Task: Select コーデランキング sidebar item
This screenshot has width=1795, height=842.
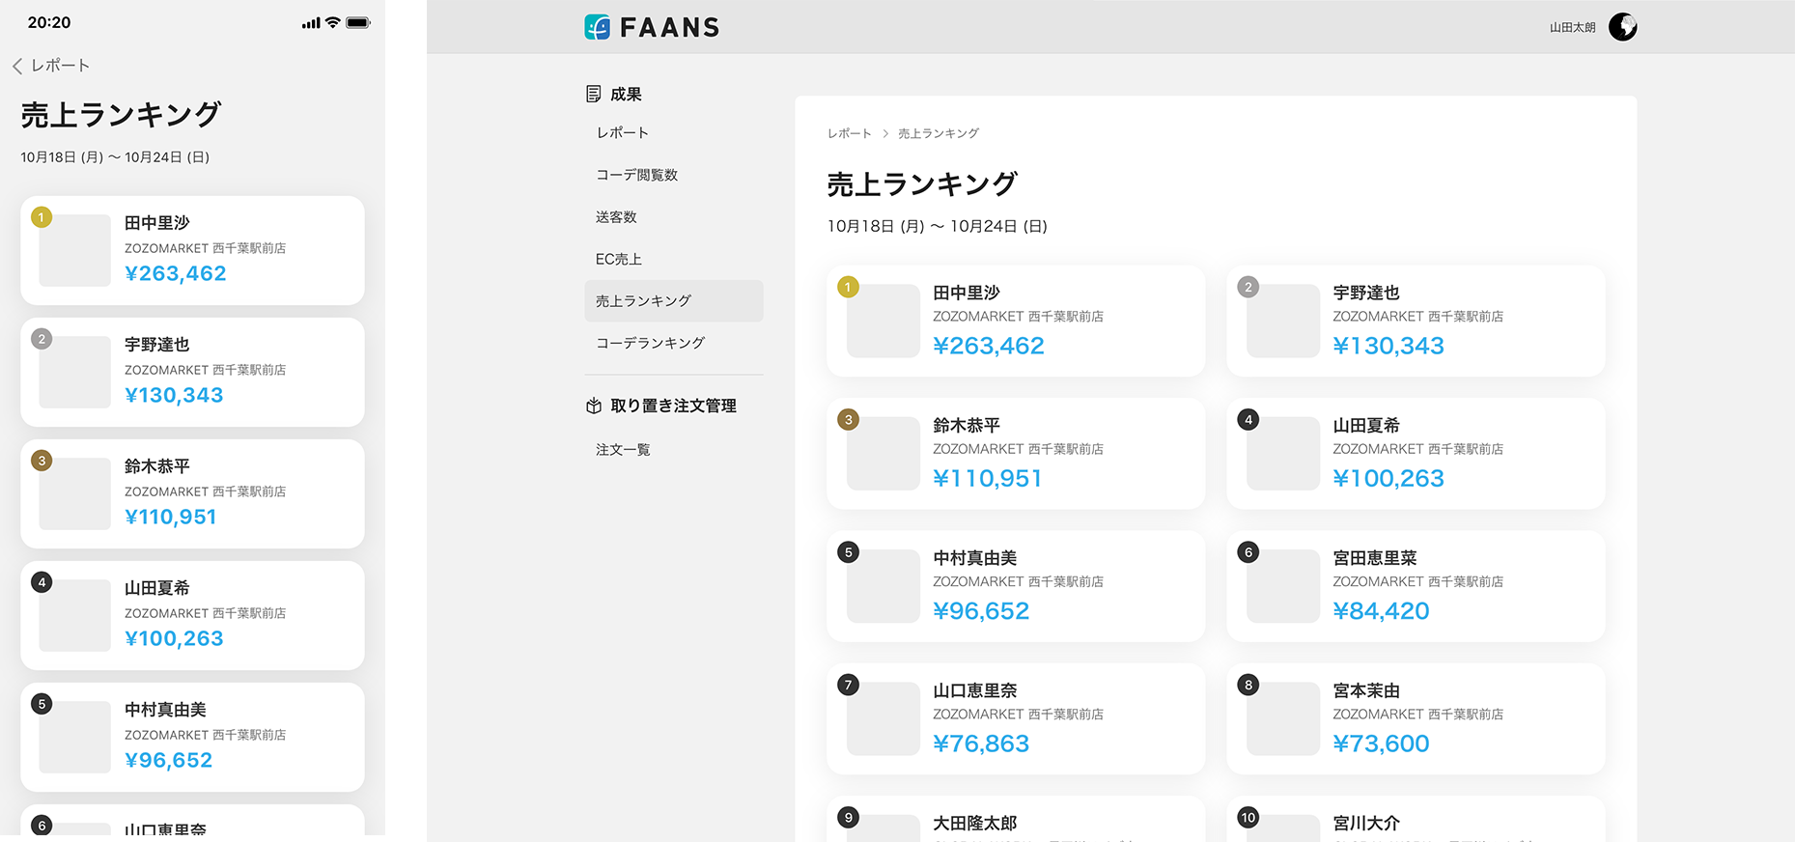Action: click(x=650, y=343)
